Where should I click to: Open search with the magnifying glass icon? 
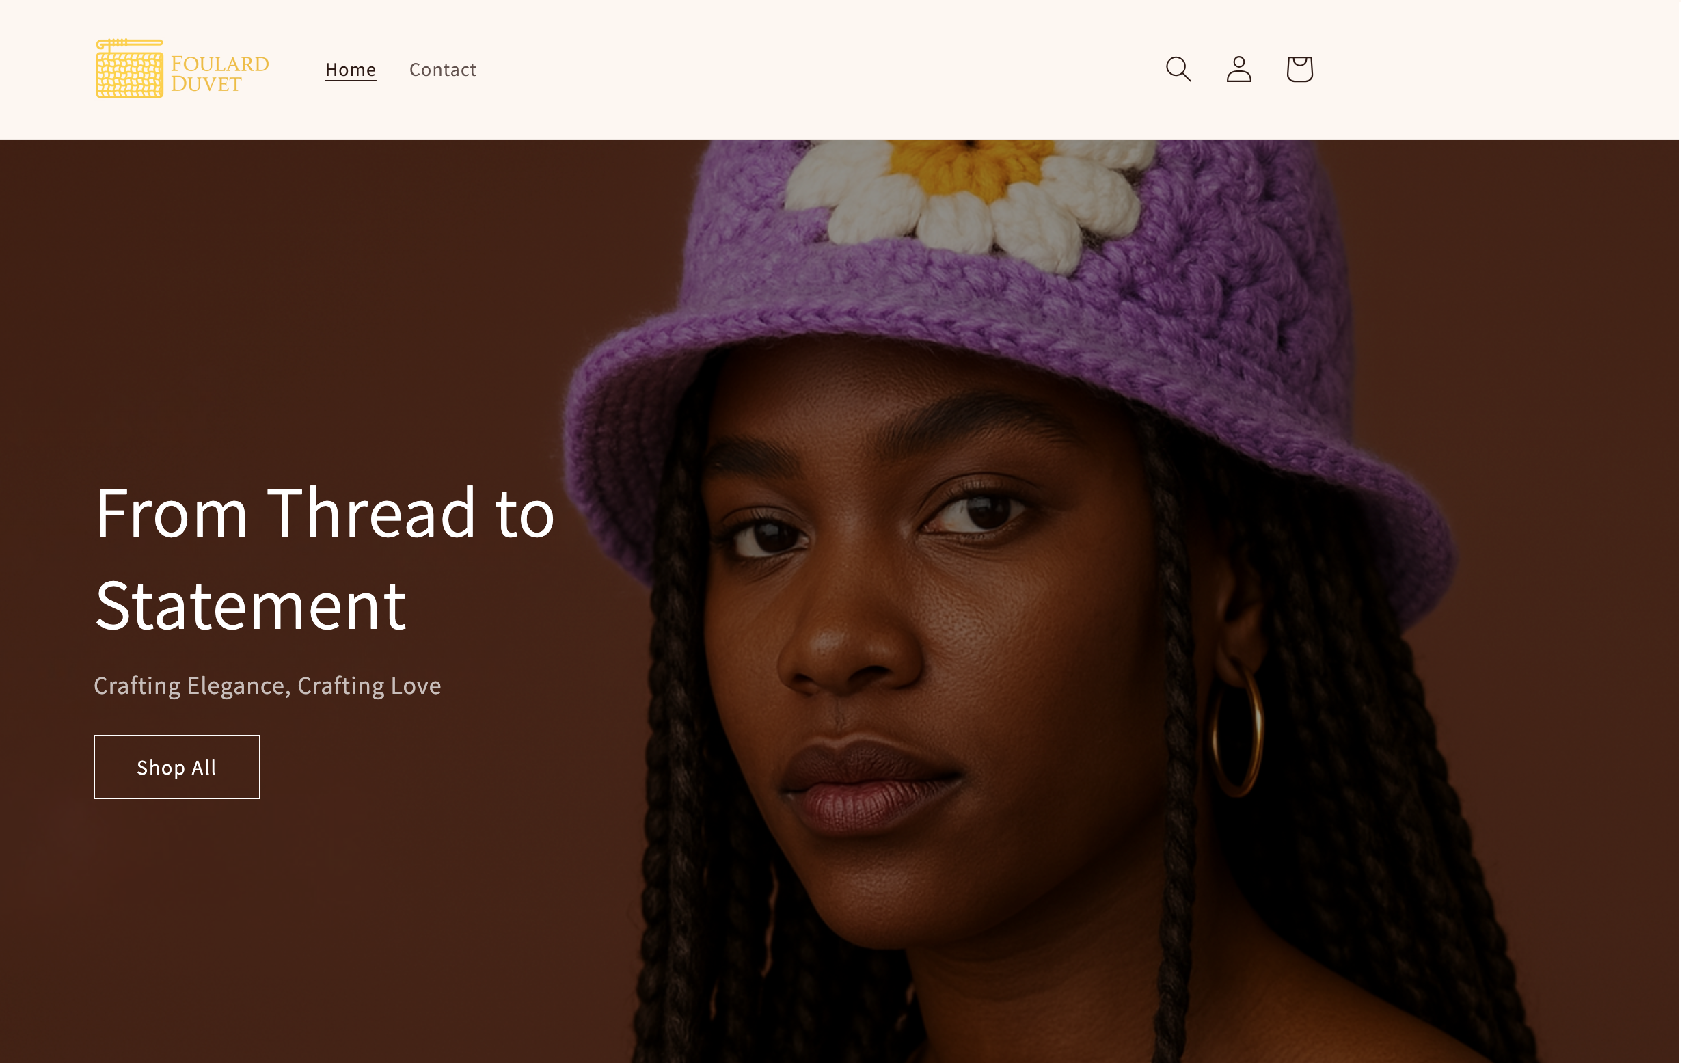pos(1178,69)
